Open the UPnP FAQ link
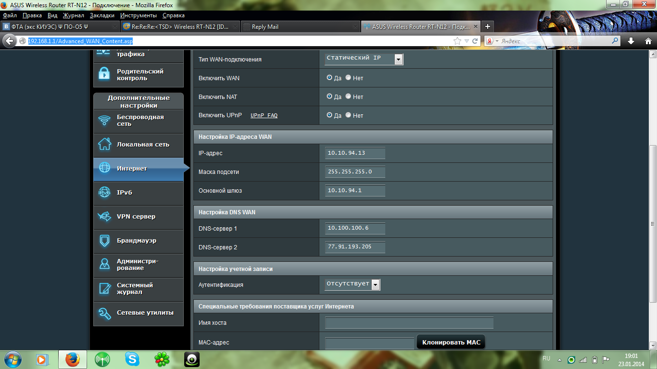The height and width of the screenshot is (369, 657). coord(264,115)
